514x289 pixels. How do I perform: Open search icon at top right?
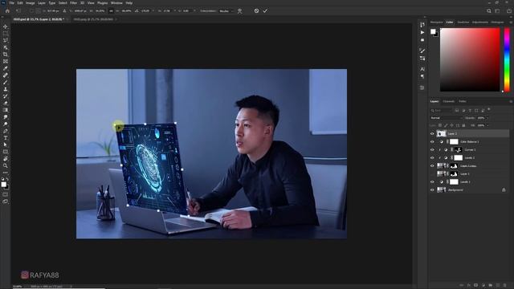click(489, 10)
